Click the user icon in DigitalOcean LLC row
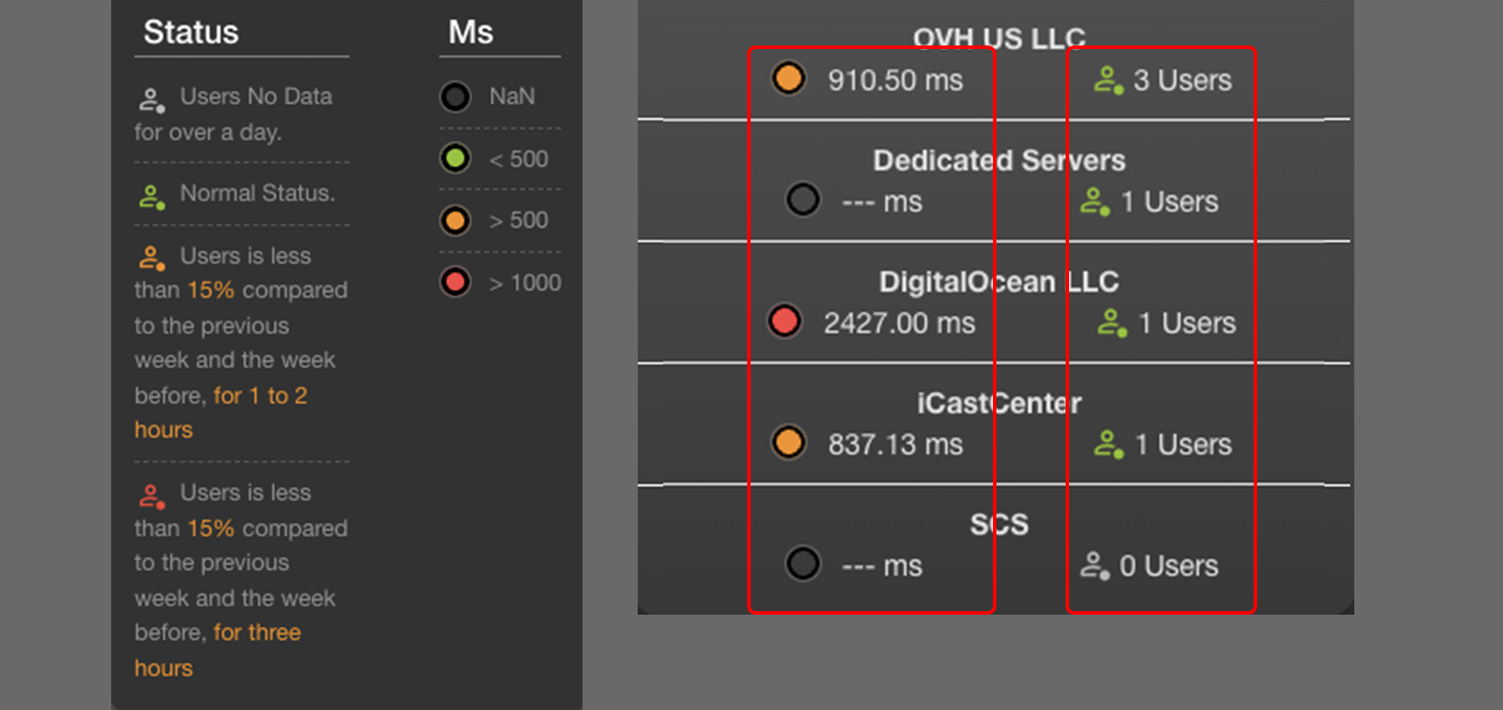Screen dimensions: 1503x710 click(1113, 324)
